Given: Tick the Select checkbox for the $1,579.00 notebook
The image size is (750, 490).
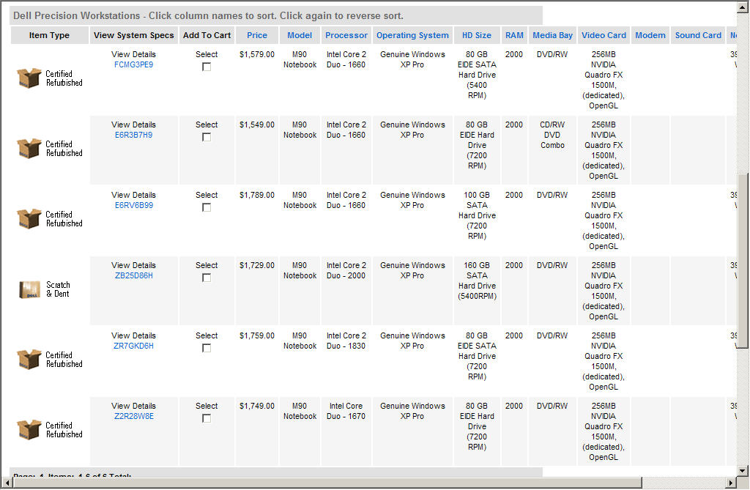Looking at the screenshot, I should (x=207, y=67).
